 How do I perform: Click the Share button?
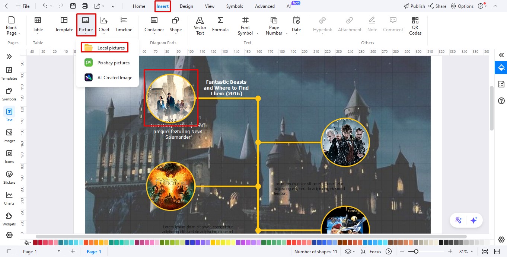tap(437, 6)
